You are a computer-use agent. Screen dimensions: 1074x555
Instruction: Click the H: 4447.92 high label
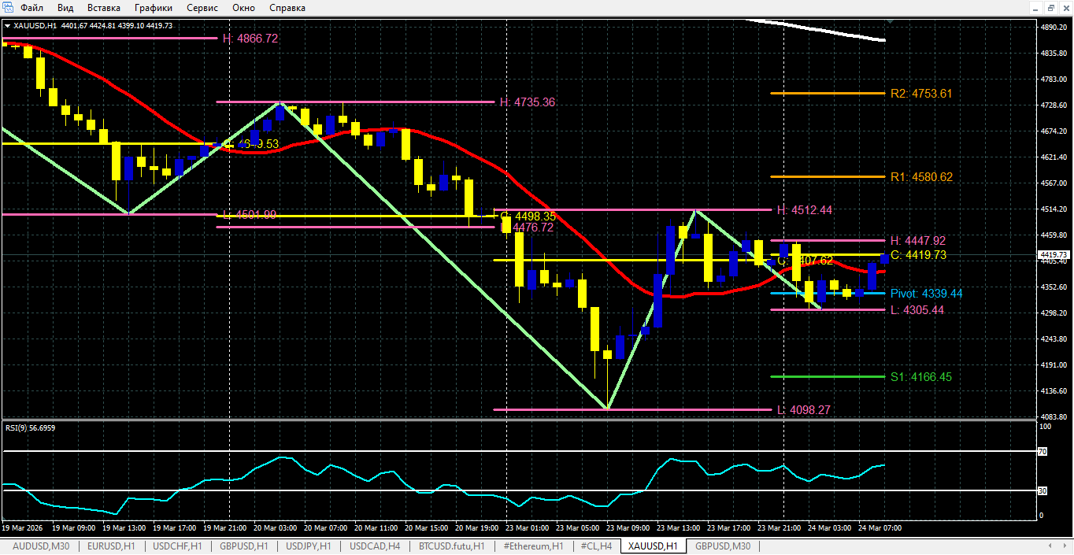tap(917, 241)
